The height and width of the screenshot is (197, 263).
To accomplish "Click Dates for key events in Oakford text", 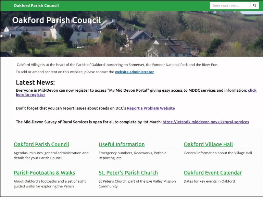I will pyautogui.click(x=209, y=181).
